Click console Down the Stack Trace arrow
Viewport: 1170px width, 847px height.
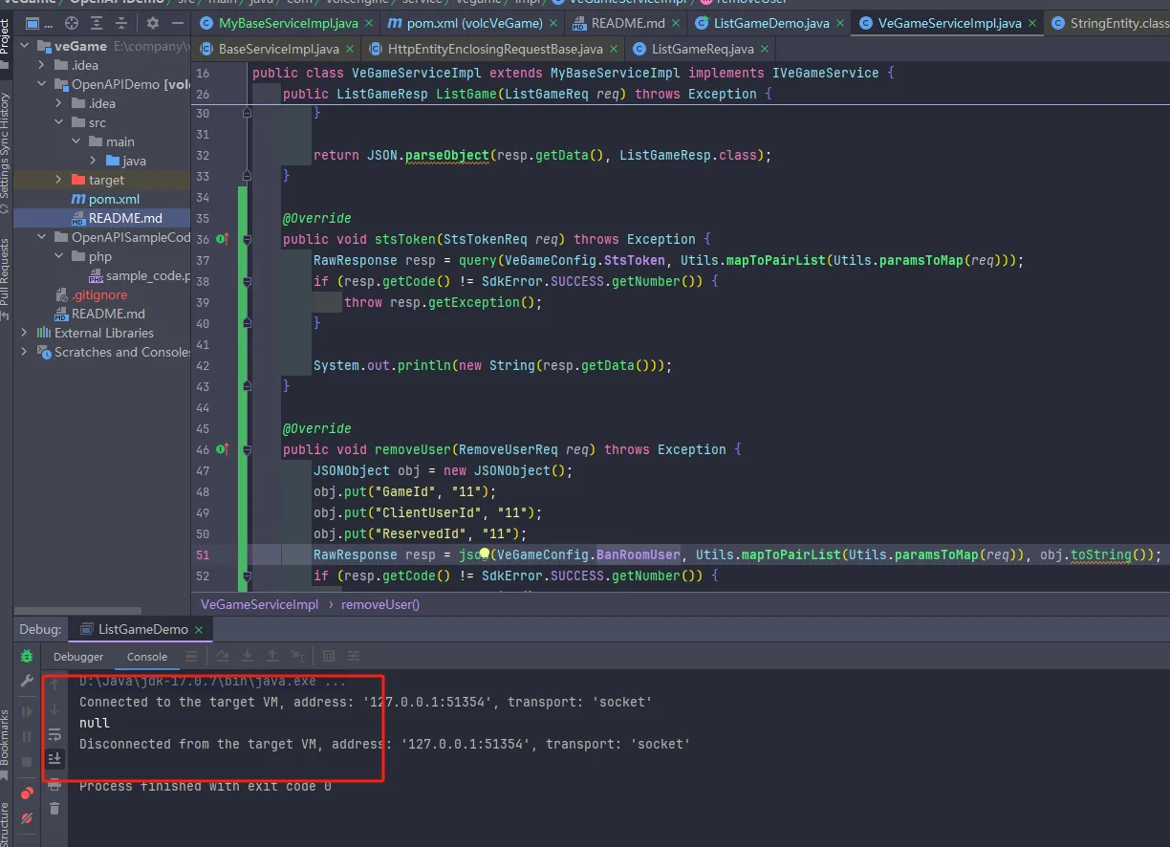click(54, 709)
